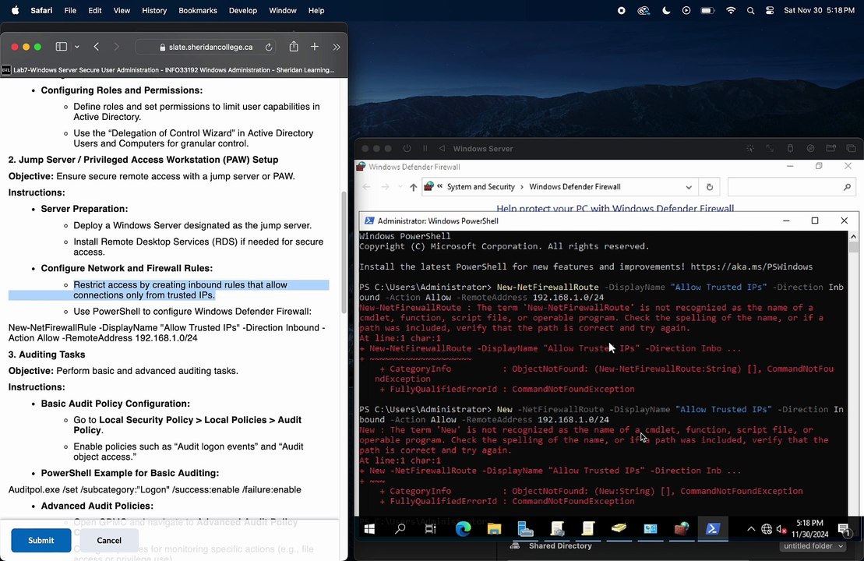864x561 pixels.
Task: Launch Microsoft Edge from taskbar
Action: pyautogui.click(x=463, y=529)
